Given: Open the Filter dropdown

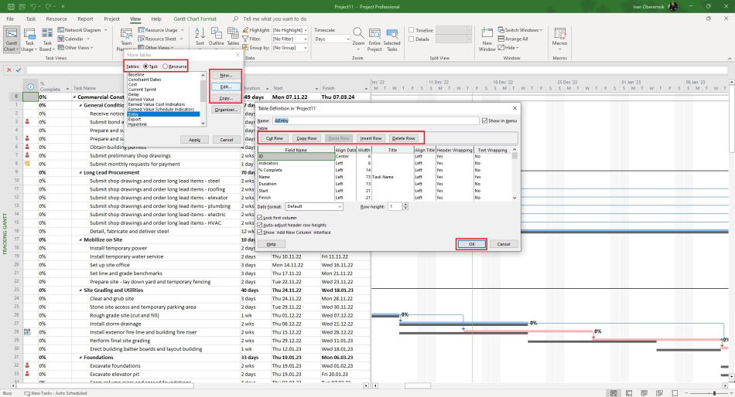Looking at the screenshot, I should [x=306, y=39].
